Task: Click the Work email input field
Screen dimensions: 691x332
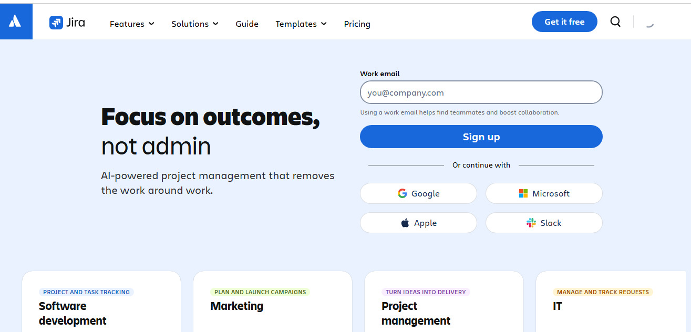Action: point(481,92)
